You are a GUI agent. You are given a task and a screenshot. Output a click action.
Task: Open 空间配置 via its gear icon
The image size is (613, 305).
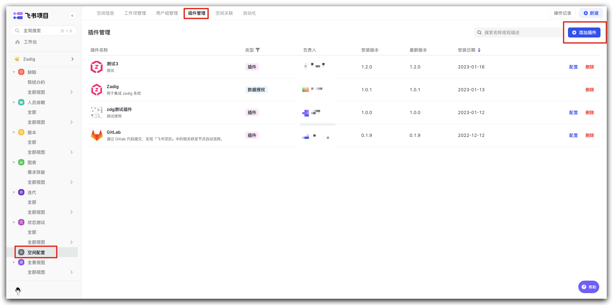(21, 252)
